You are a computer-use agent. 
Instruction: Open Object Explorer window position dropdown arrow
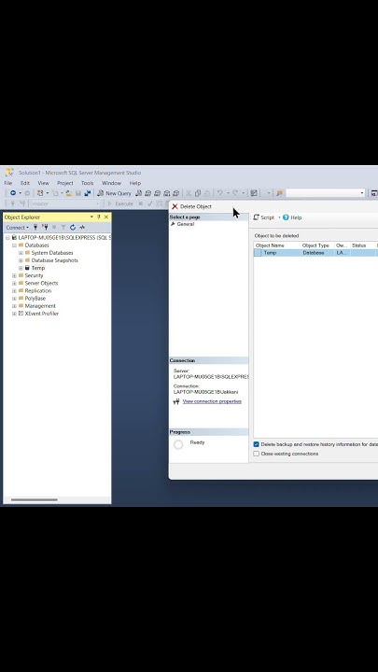tap(91, 217)
